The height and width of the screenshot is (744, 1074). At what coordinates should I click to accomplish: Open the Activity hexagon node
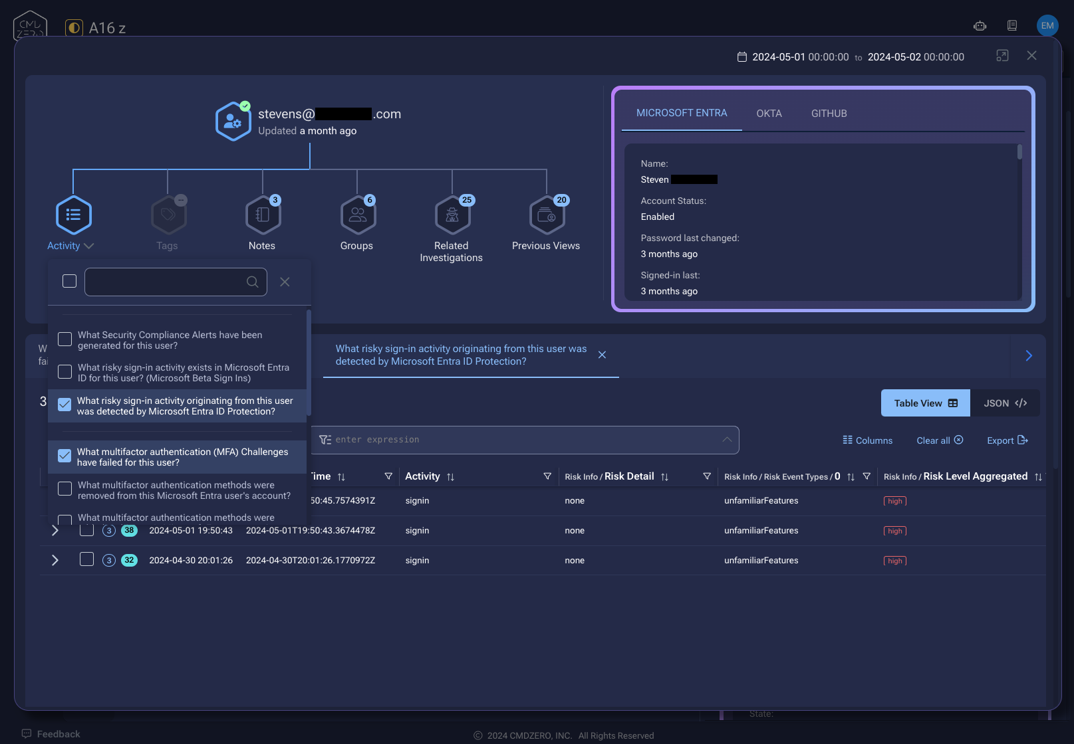point(74,215)
